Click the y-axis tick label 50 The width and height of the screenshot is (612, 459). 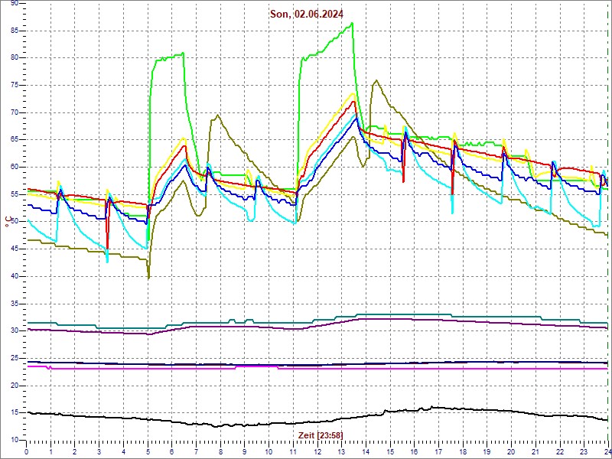[14, 222]
